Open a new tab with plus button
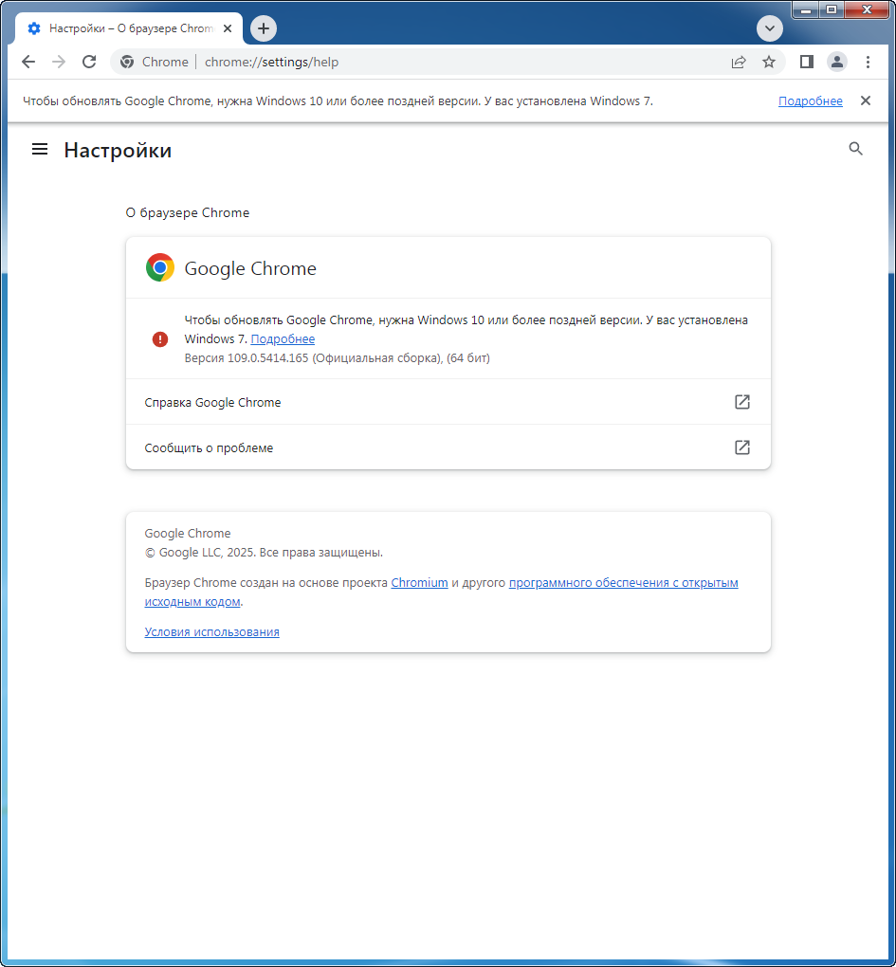Screen dimensions: 896x967 tap(264, 28)
